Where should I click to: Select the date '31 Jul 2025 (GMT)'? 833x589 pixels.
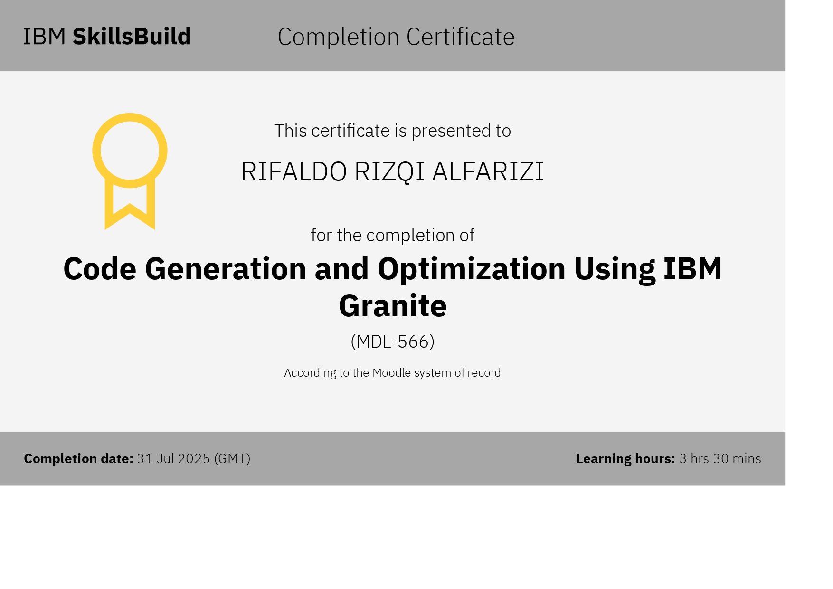(194, 458)
